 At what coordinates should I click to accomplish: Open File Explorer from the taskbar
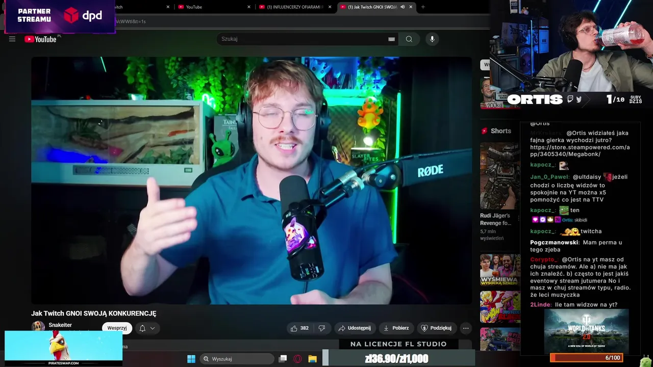point(312,359)
